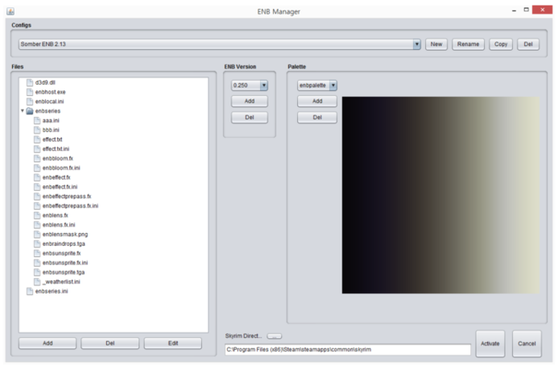Create a New config

tap(436, 44)
